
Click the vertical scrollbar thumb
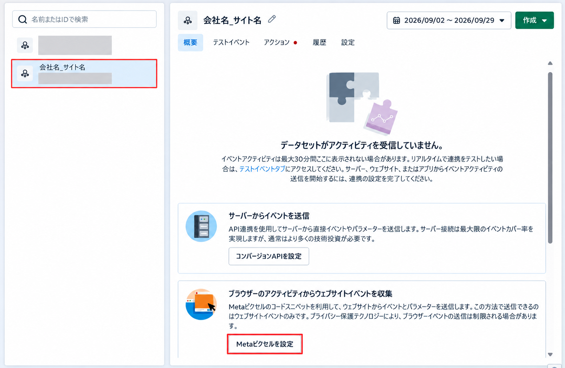[550, 157]
